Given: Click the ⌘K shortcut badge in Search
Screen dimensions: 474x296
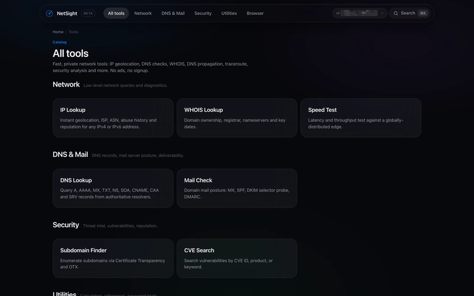Looking at the screenshot, I should [x=423, y=13].
